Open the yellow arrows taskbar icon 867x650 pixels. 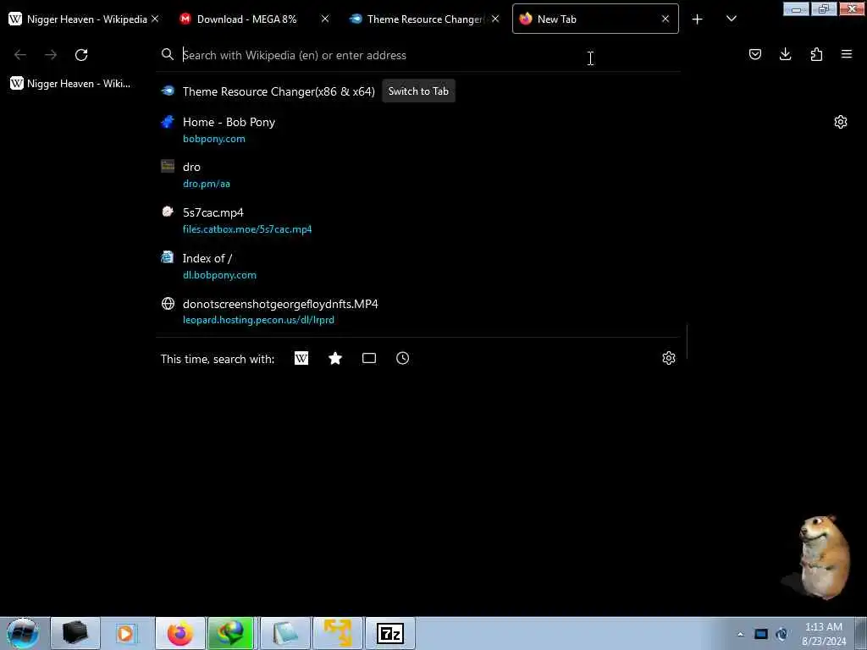tap(338, 633)
